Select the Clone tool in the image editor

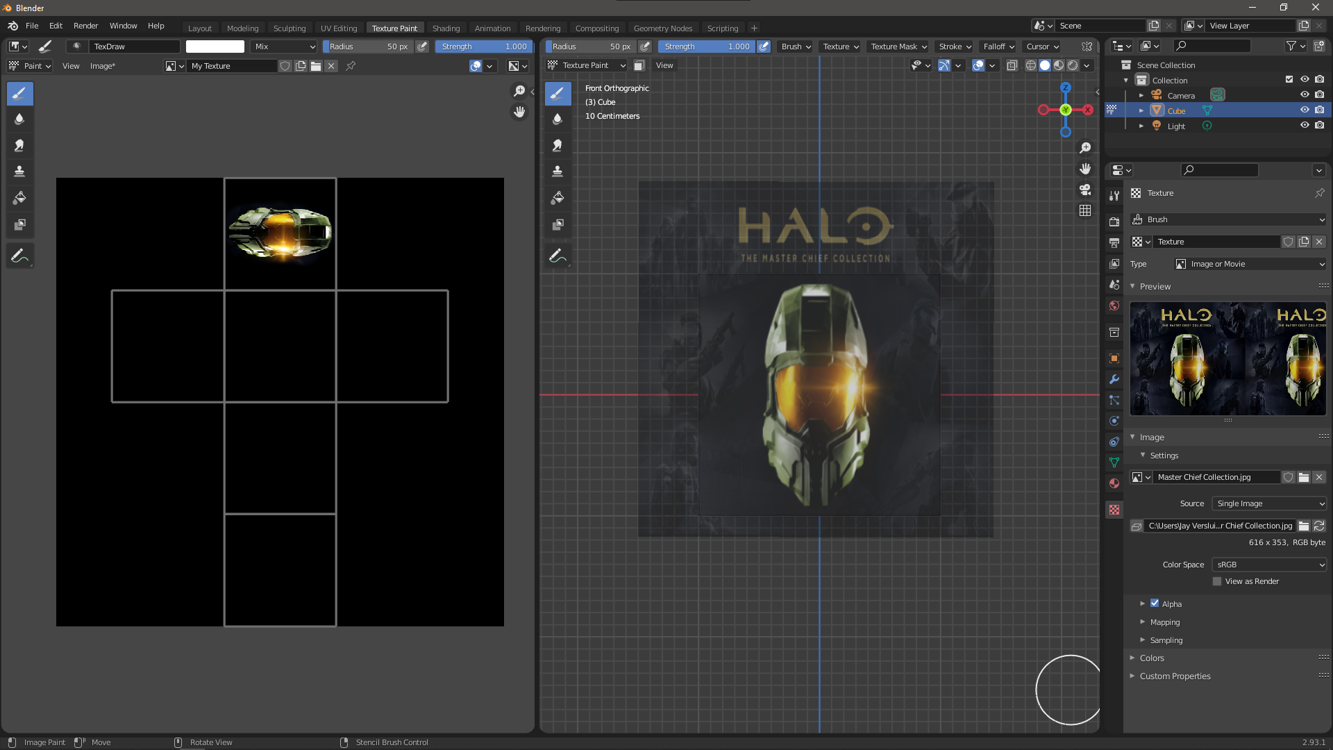click(x=19, y=172)
